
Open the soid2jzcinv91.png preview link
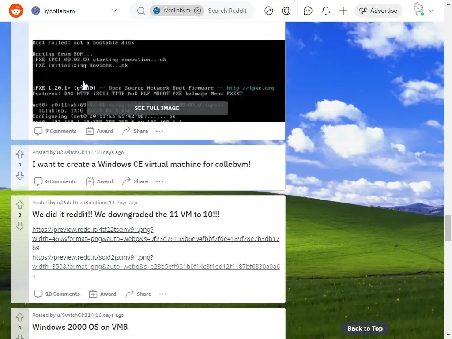tap(156, 266)
